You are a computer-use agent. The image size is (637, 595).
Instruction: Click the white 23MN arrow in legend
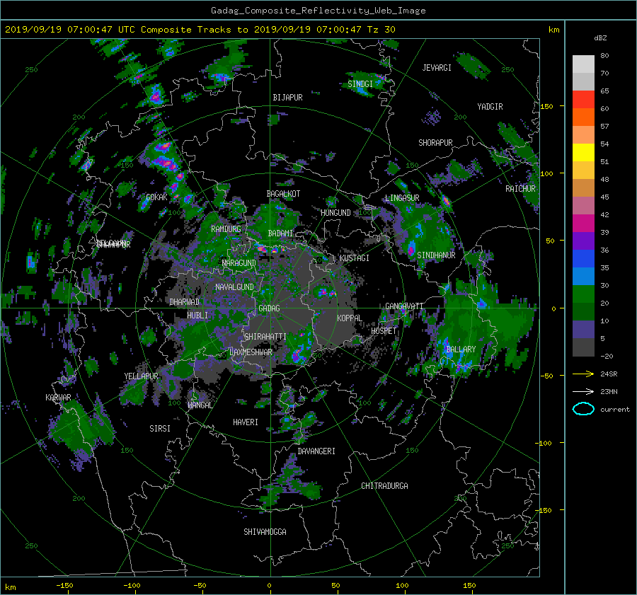pyautogui.click(x=583, y=391)
